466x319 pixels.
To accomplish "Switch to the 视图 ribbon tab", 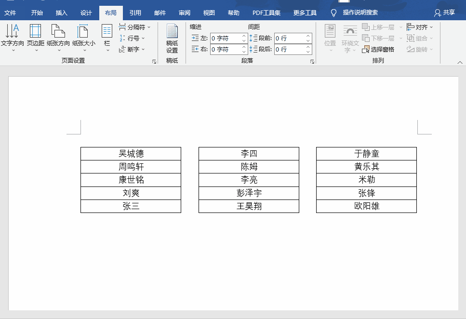I will point(209,13).
